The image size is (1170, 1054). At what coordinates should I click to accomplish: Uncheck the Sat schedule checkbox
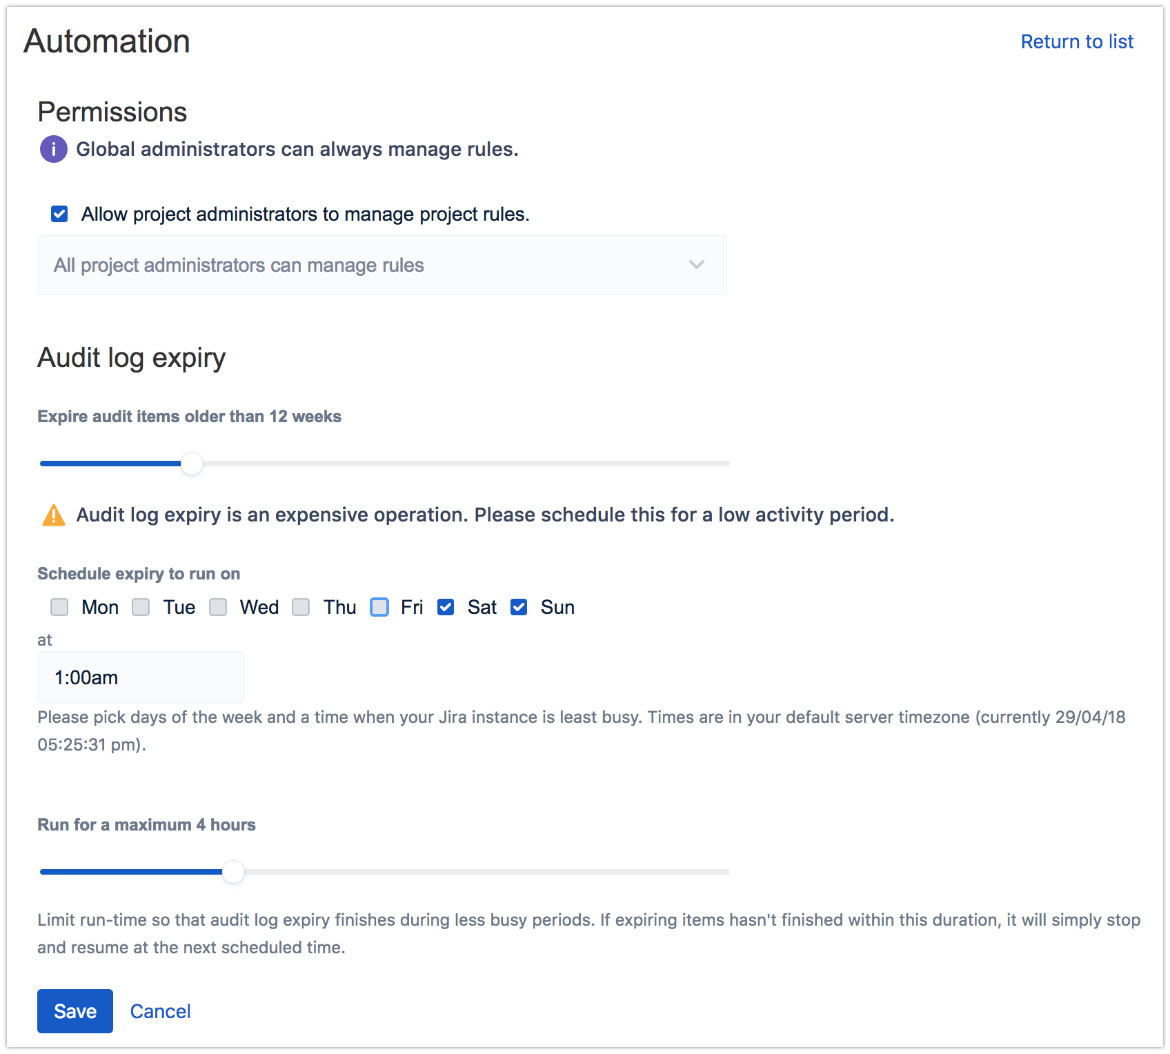(446, 607)
